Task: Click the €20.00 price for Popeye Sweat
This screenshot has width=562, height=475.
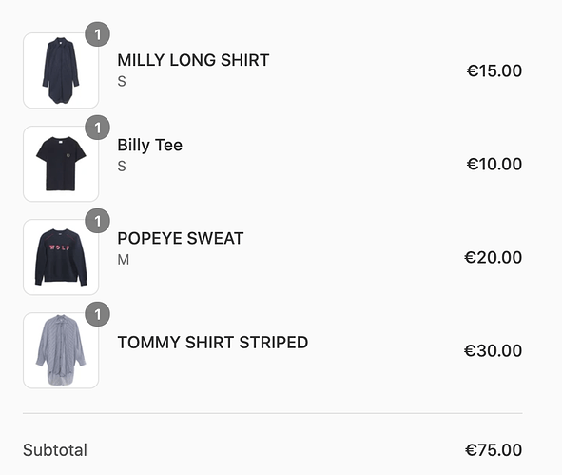Action: point(493,257)
